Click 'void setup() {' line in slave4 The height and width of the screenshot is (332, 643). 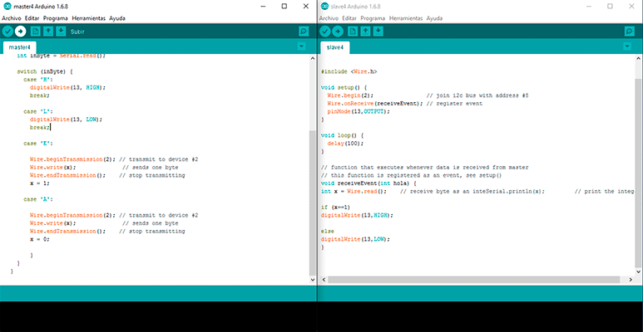(344, 87)
